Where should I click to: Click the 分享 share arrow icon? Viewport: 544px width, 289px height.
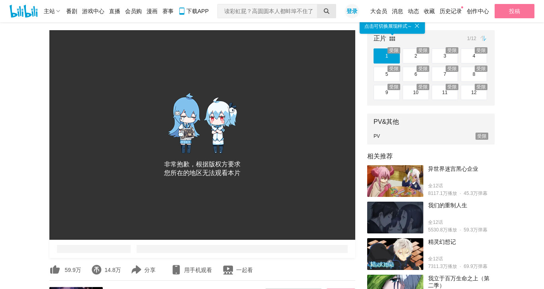tap(136, 270)
